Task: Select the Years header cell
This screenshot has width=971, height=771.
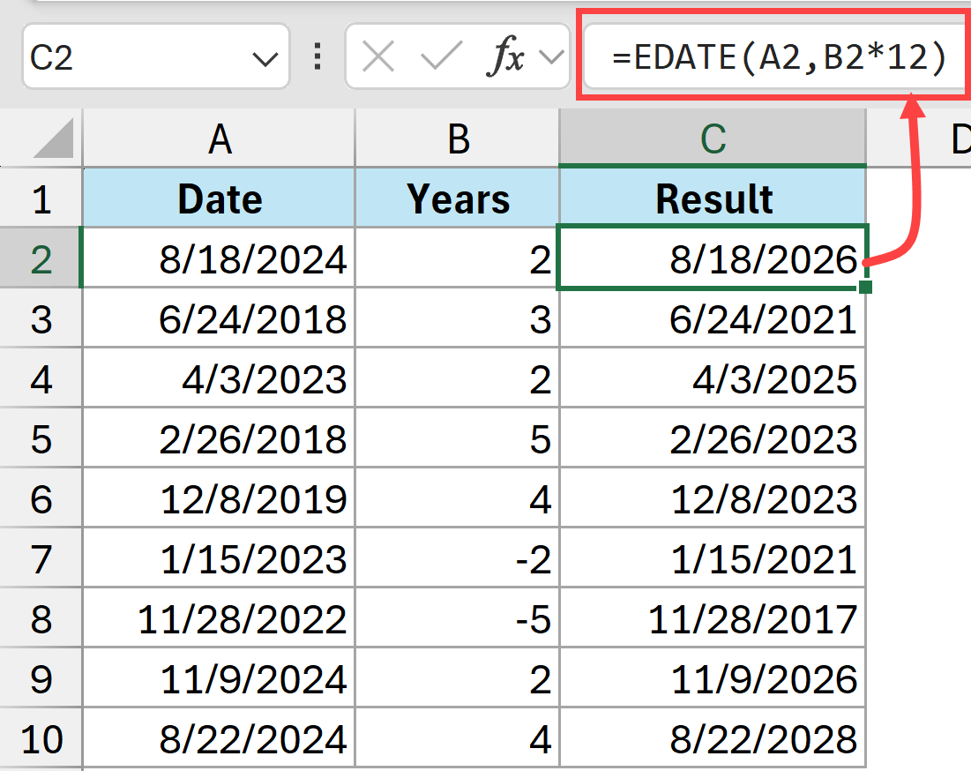Action: (x=457, y=198)
